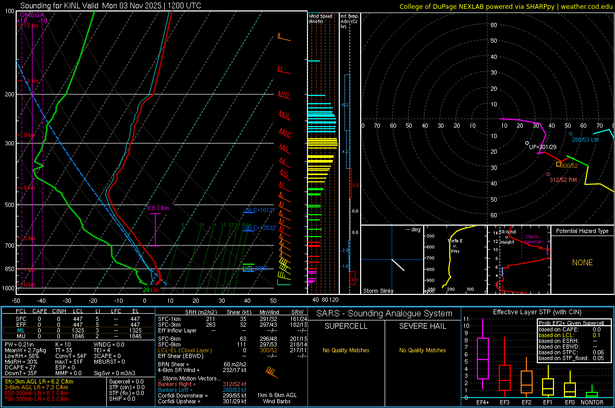
Task: Select the orange "LCL-EL (Cloud Layer)" row
Action: coord(232,350)
